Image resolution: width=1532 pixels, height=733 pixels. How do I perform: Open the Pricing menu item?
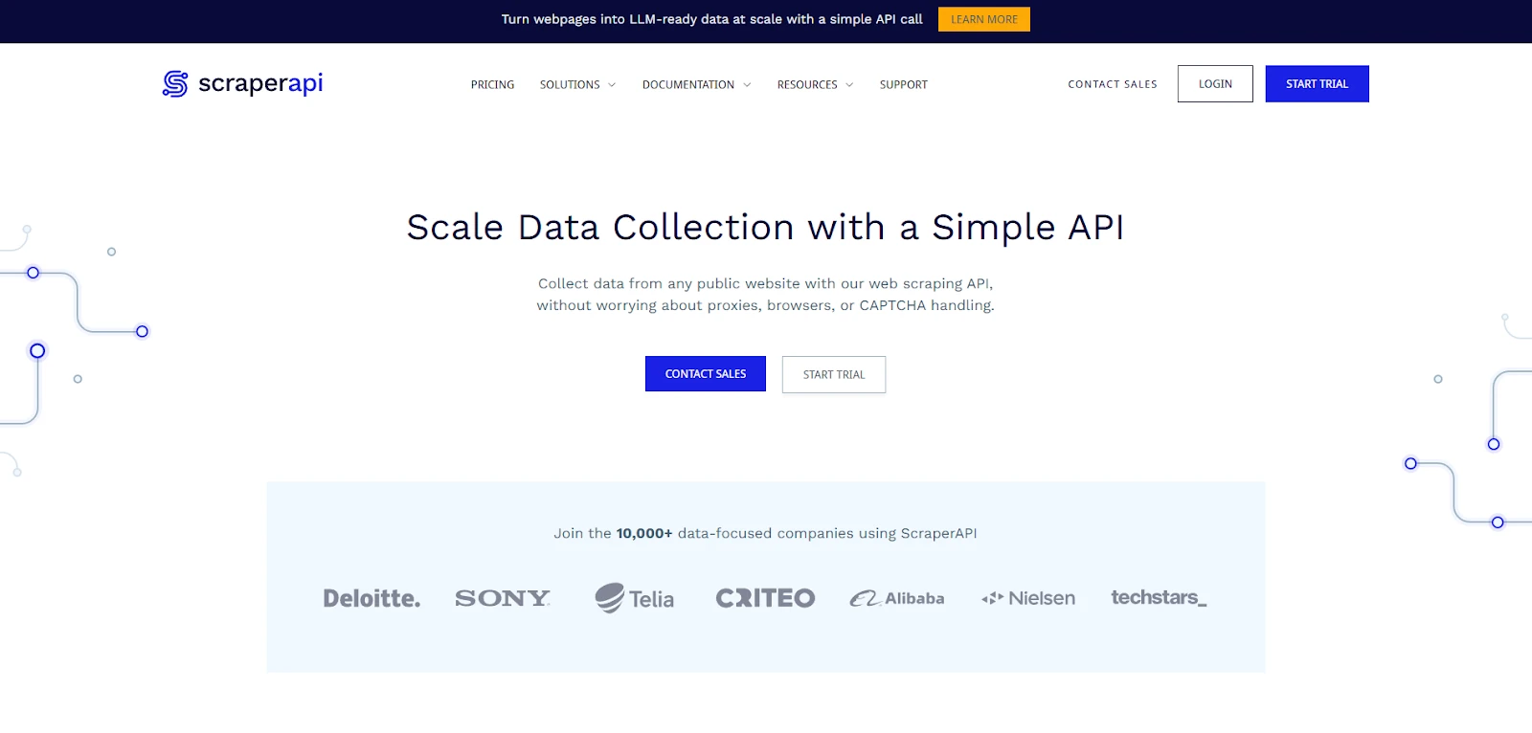pos(492,85)
